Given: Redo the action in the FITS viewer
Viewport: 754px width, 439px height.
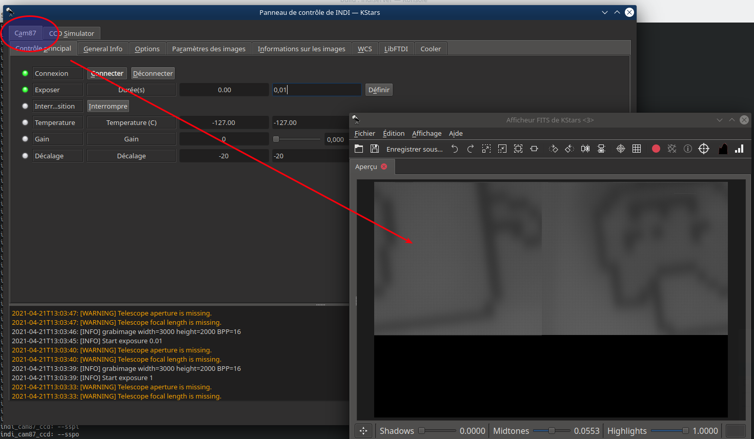Looking at the screenshot, I should 471,149.
